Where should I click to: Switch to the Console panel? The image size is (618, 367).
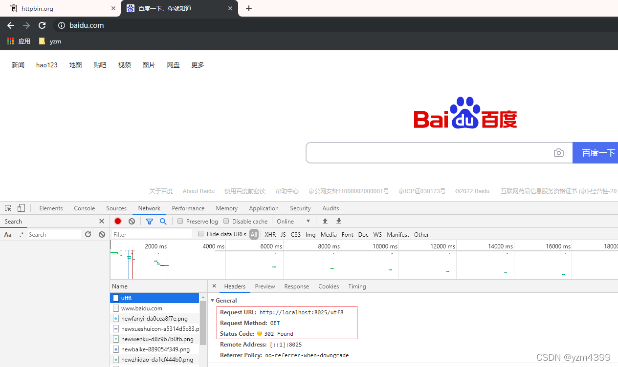point(85,208)
